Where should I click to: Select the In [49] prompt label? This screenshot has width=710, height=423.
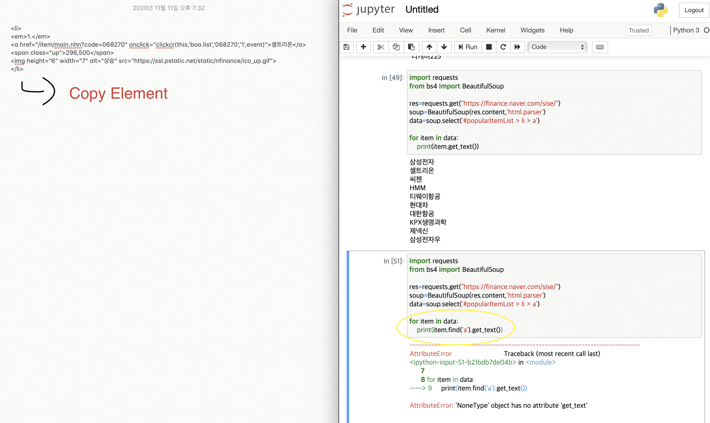point(393,78)
